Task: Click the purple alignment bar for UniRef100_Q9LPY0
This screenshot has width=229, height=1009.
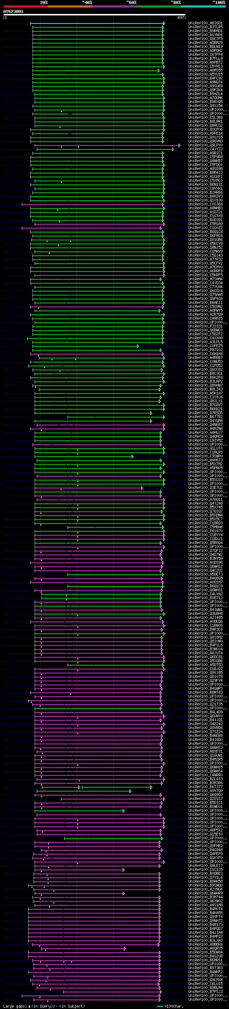Action: coord(108,145)
